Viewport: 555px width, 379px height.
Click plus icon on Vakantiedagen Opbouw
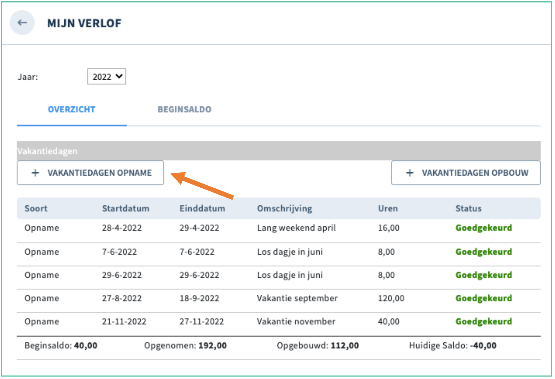point(409,173)
